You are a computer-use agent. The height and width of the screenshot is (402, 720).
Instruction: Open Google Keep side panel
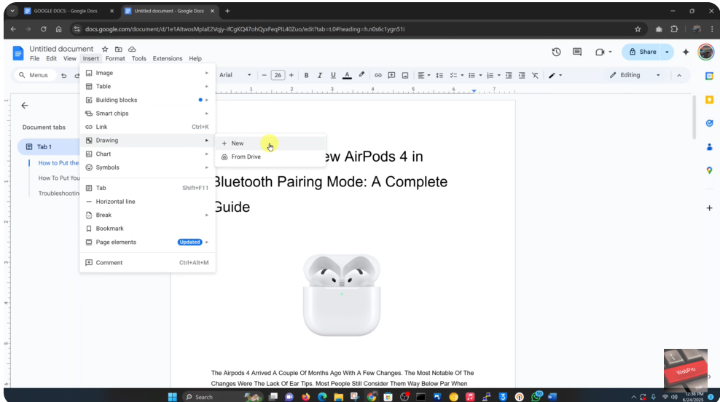tap(710, 100)
